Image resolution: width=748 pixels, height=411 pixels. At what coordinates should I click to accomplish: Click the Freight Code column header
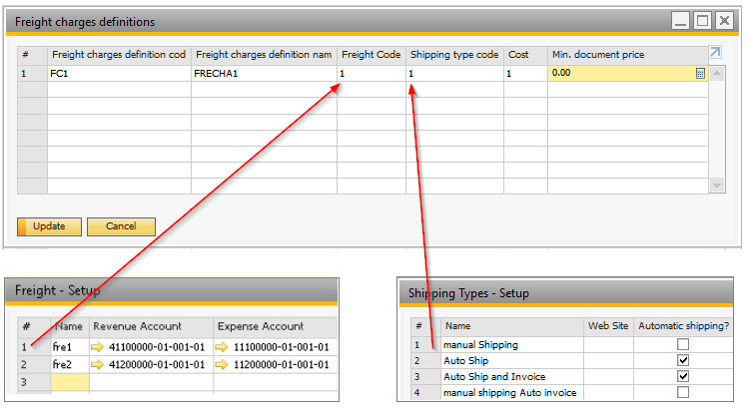pyautogui.click(x=371, y=54)
